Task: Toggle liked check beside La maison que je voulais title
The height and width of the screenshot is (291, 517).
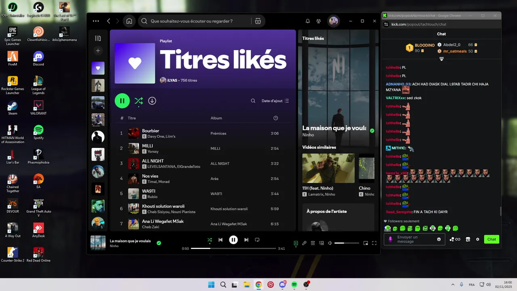Action: click(x=372, y=131)
